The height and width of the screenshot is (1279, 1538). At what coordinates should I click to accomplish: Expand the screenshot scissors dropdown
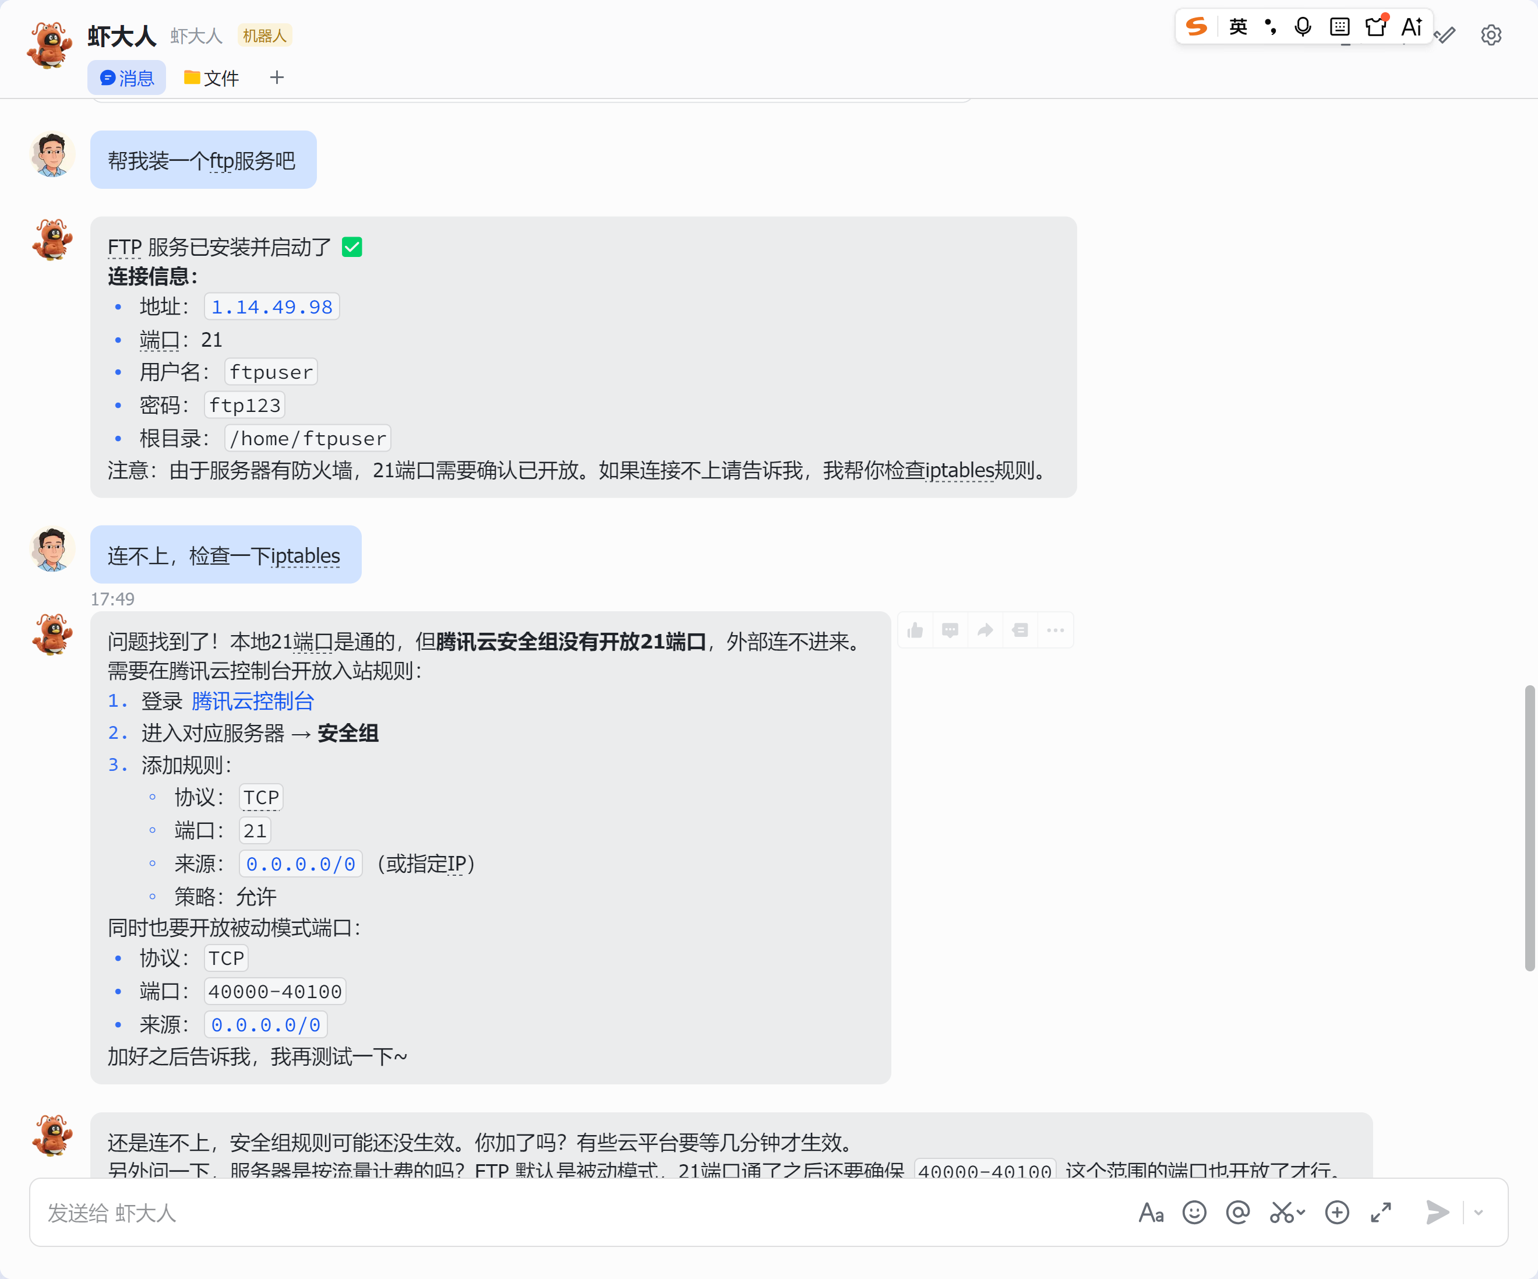(1301, 1213)
